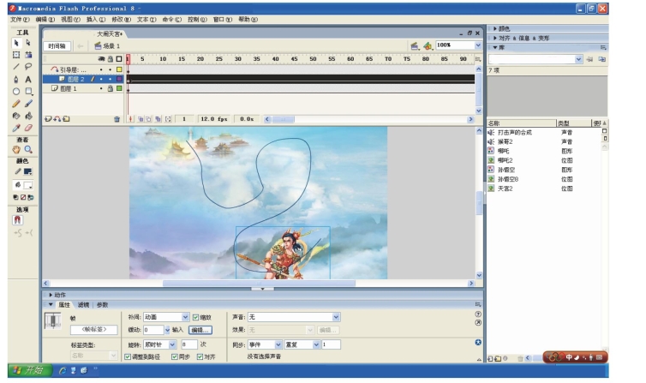Image resolution: width=646 pixels, height=383 pixels.
Task: Click the Windows 开始 start button
Action: pyautogui.click(x=30, y=370)
